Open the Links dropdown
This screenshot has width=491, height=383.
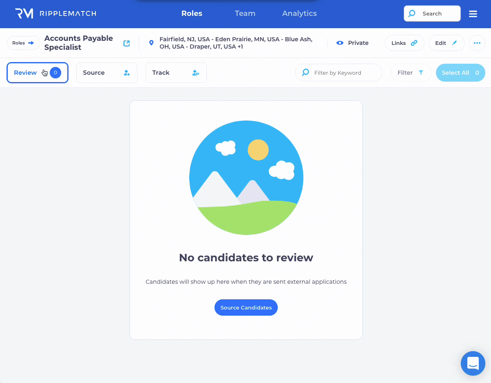(x=404, y=43)
